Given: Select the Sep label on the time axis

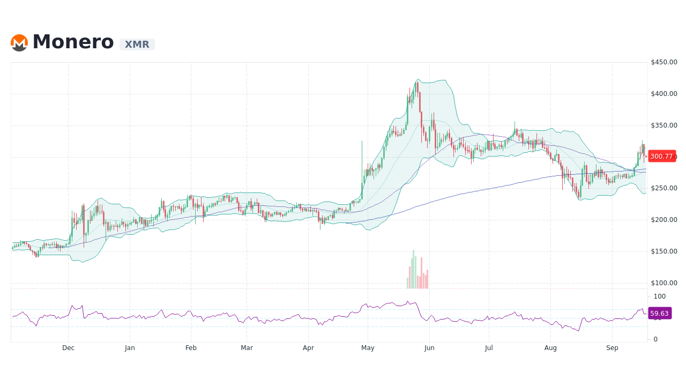Looking at the screenshot, I should [x=612, y=347].
